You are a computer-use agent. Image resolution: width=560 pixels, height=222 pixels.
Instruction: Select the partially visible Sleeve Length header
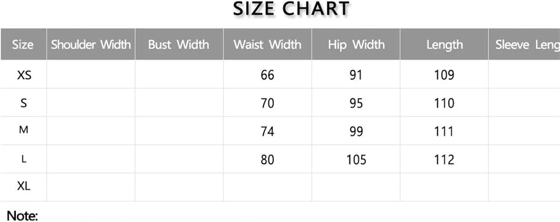pyautogui.click(x=527, y=45)
